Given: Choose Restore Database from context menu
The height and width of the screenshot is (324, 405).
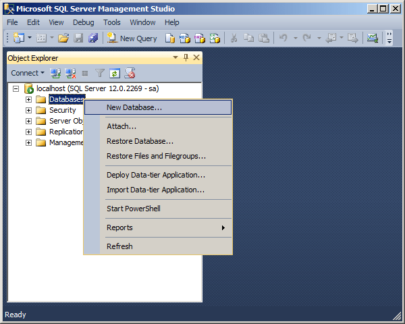Looking at the screenshot, I should coord(140,141).
